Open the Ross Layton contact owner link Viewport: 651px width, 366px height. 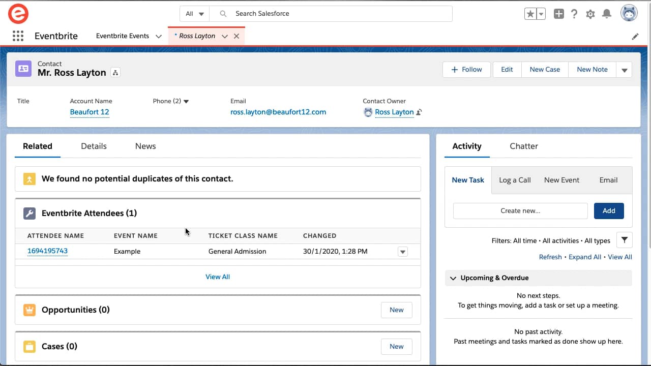click(394, 112)
